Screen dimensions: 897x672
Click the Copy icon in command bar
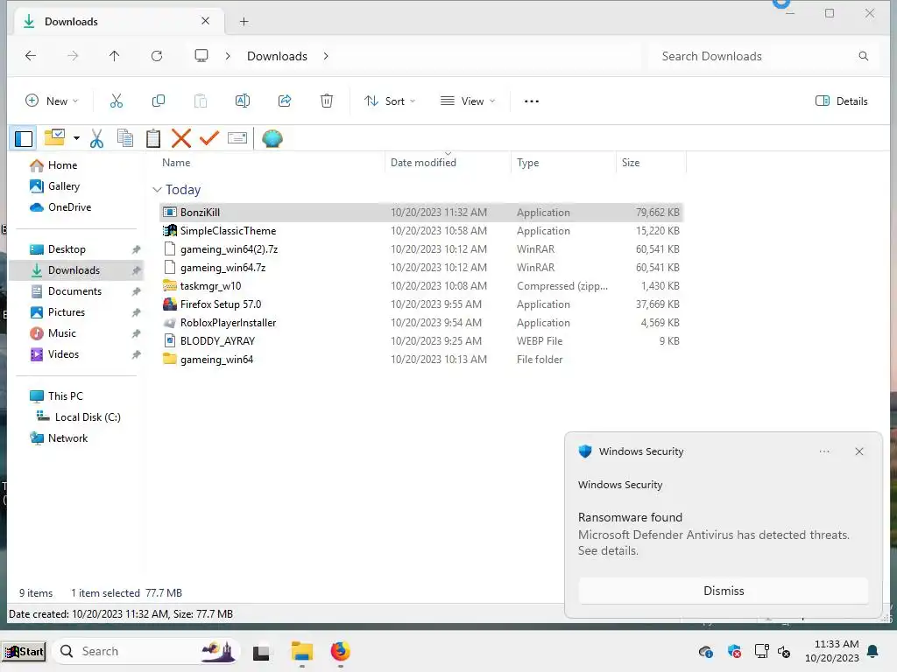pos(159,101)
